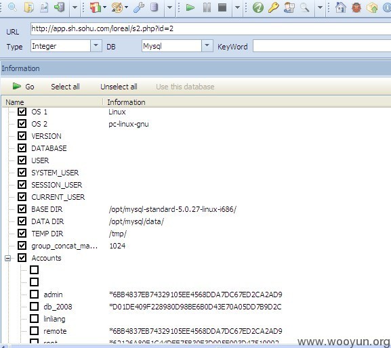Collapse the Accounts tree node
Screen dimensions: 391x348
tap(7, 258)
